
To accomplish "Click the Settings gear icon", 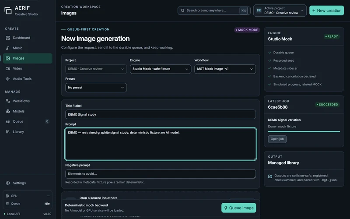I will point(7,183).
